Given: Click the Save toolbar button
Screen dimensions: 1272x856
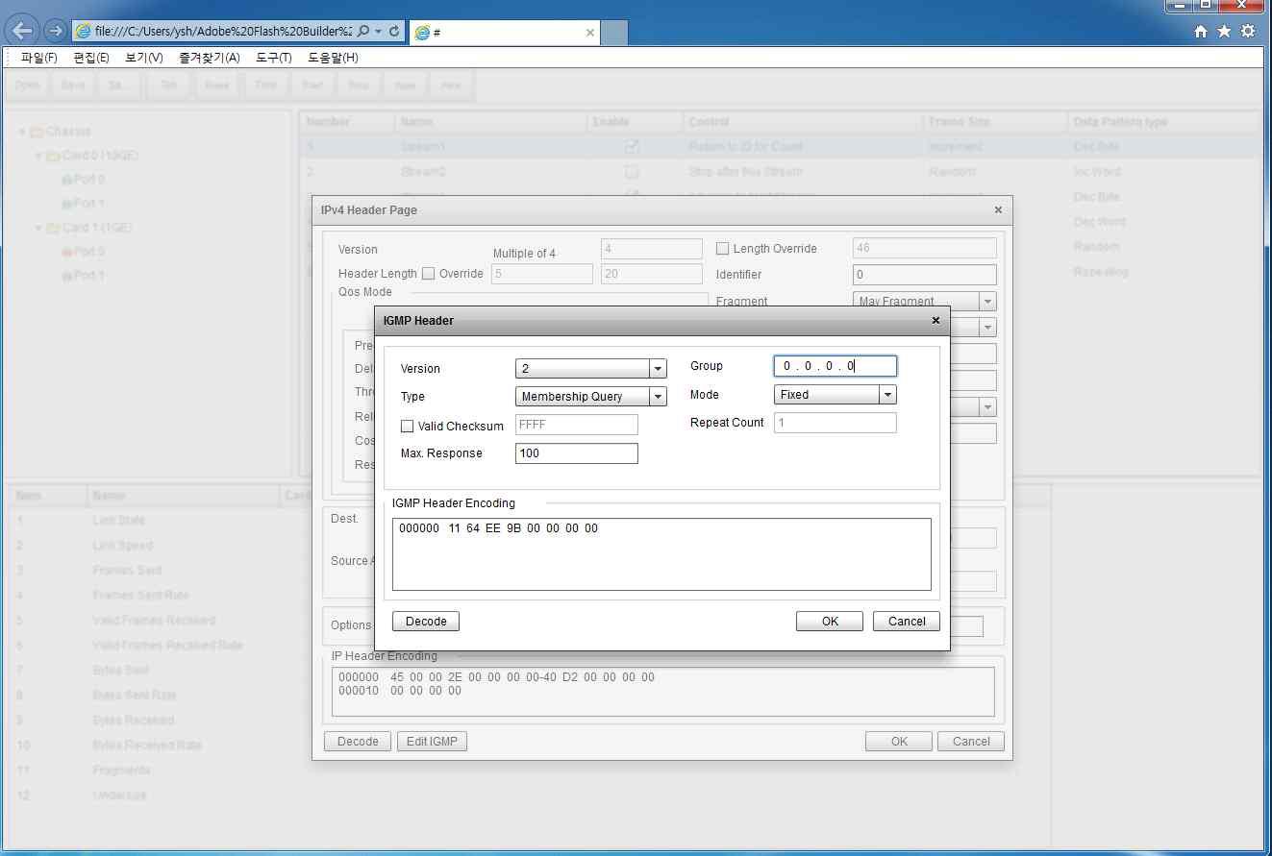Looking at the screenshot, I should [x=73, y=86].
